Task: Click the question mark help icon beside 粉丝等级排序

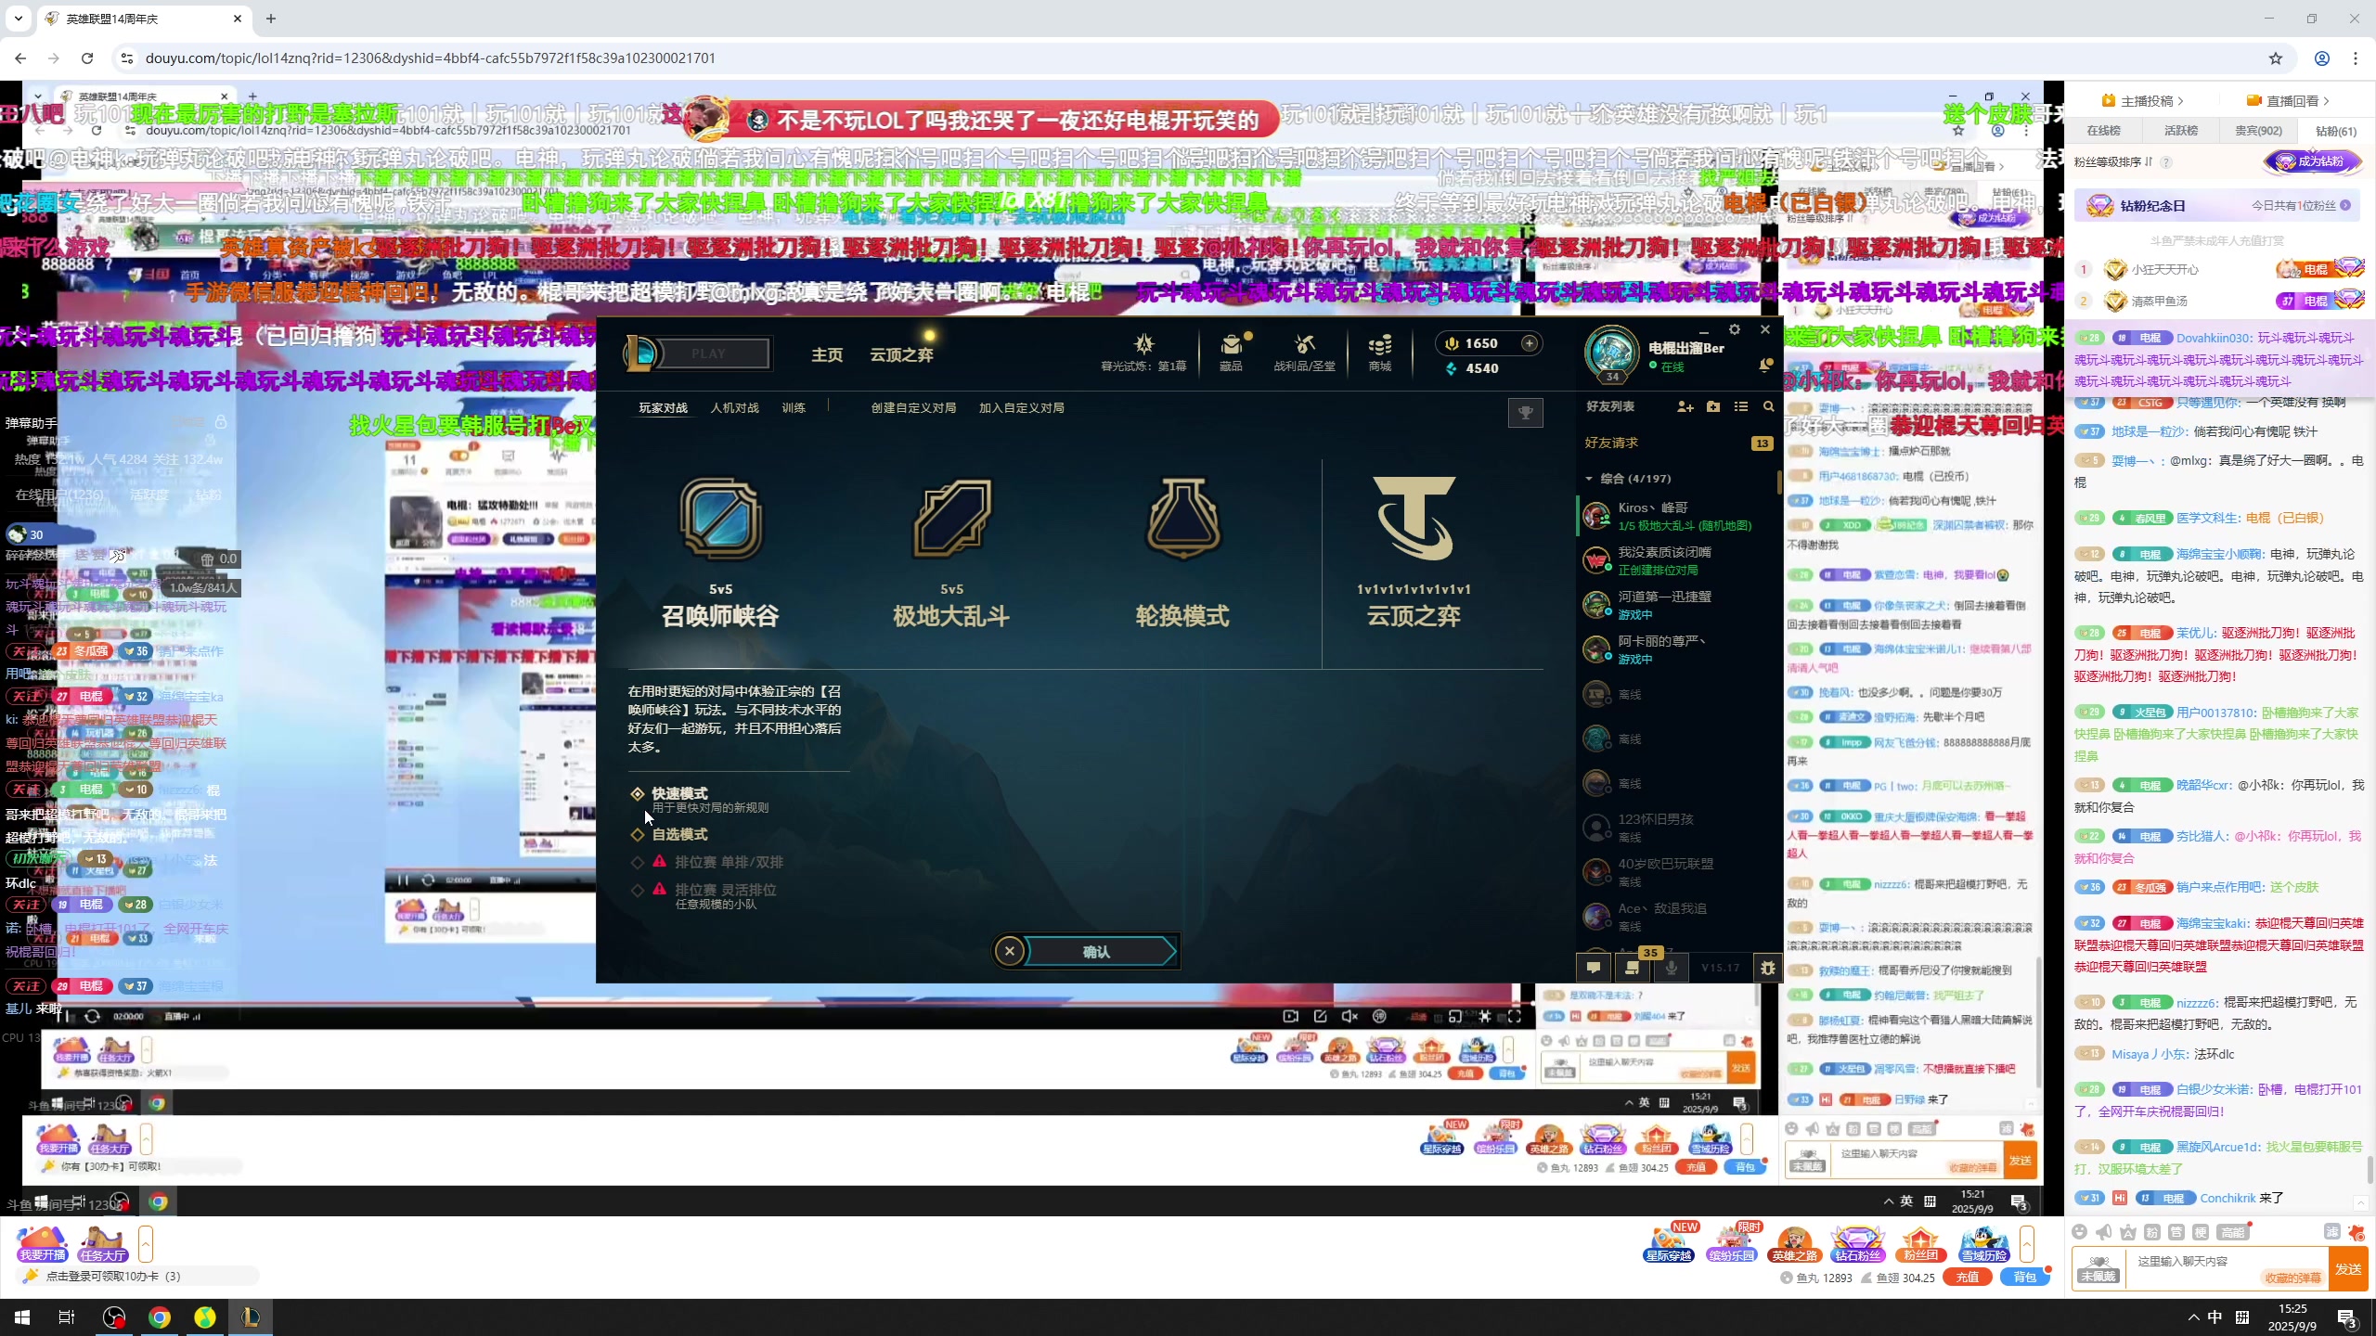Action: tap(2166, 162)
